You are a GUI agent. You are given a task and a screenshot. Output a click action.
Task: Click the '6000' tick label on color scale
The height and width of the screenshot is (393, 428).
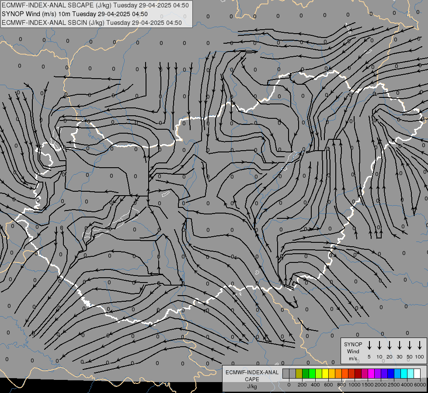(420, 385)
